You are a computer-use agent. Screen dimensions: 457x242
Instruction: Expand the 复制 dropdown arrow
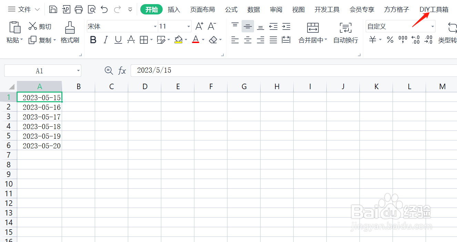[x=54, y=40]
